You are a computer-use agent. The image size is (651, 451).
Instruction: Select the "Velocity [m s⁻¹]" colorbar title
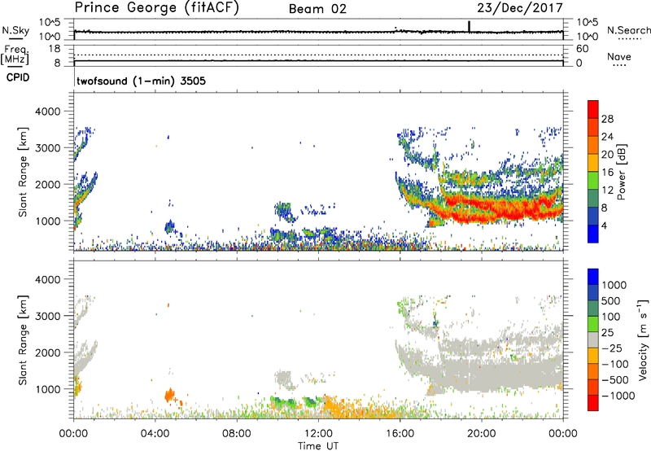coord(643,339)
